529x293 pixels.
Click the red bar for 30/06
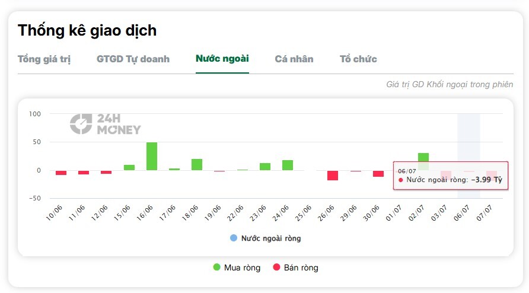pos(378,174)
